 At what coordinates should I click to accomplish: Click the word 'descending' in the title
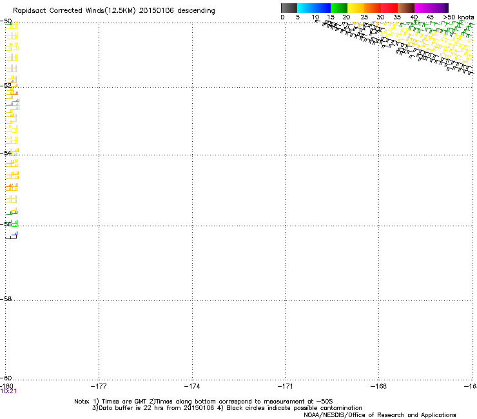(x=196, y=11)
